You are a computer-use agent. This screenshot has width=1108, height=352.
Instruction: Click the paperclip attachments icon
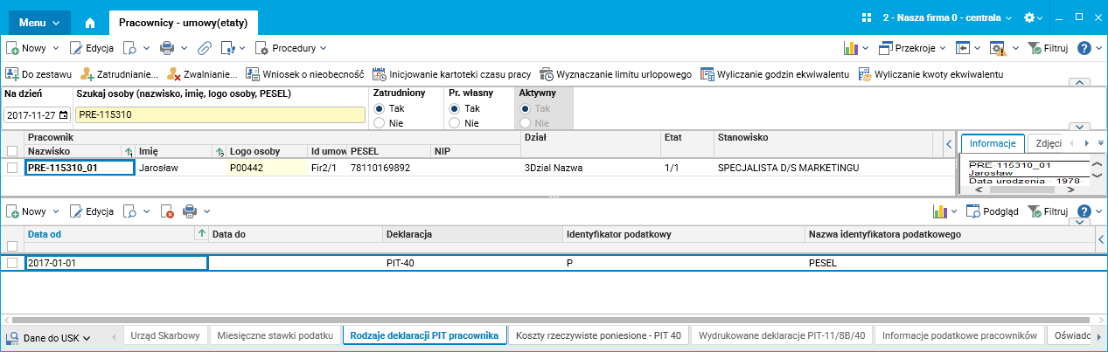point(204,48)
